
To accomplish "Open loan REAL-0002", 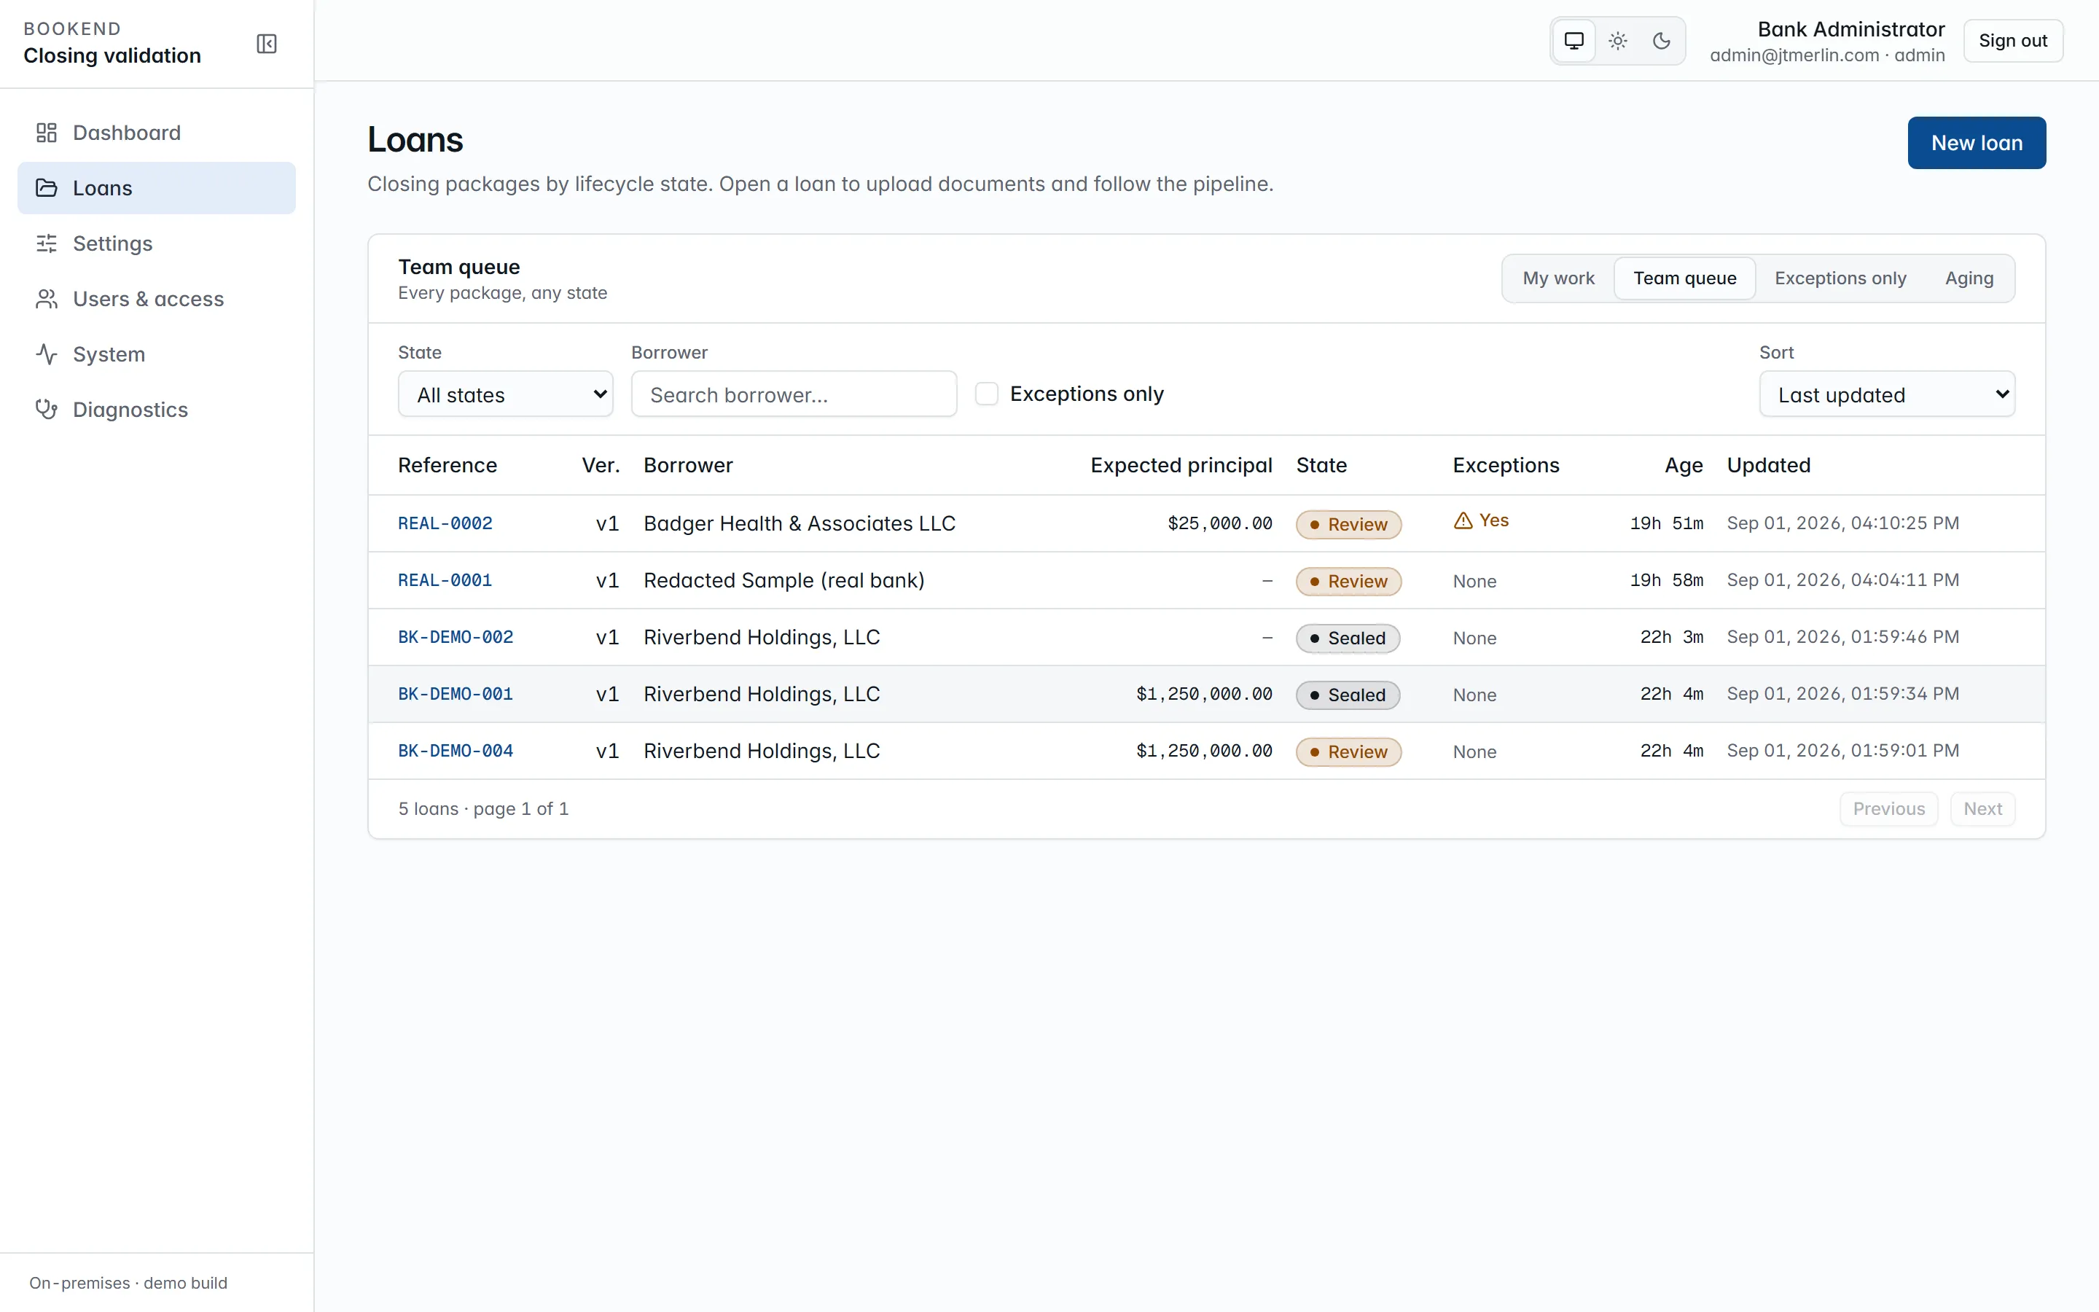I will [445, 523].
